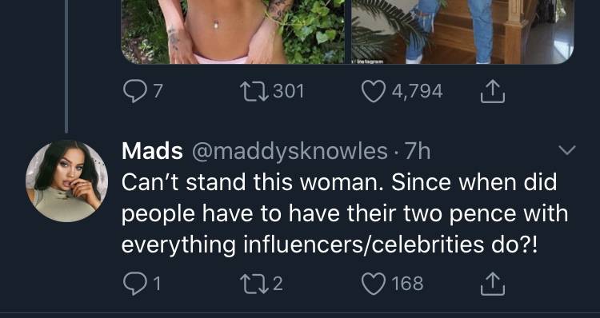
Task: Open Mads' profile picture
Action: coord(66,181)
